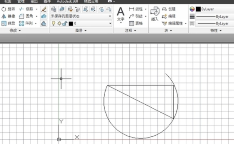This screenshot has height=144, width=234.
Task: Click the Edit Attributes (编辑属性) button
Action: (x=174, y=23)
